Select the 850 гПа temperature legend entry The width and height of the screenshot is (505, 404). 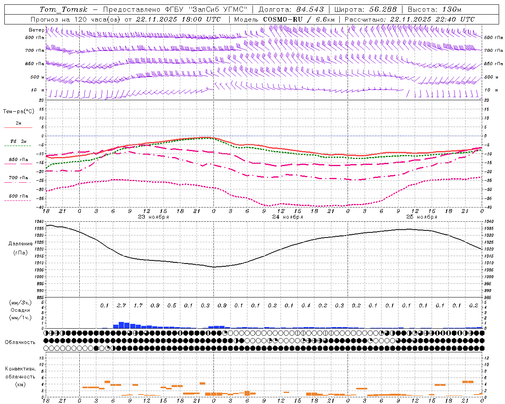[x=18, y=160]
